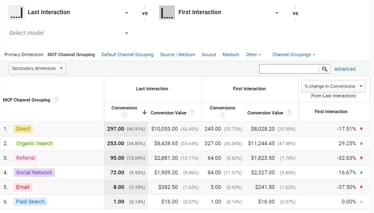374x213 pixels.
Task: Click the Last Interaction model icon
Action: click(x=16, y=12)
